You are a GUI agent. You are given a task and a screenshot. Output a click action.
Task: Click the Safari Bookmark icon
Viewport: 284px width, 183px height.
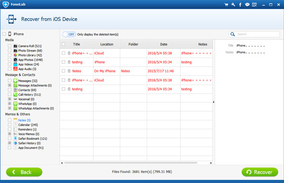tap(16, 139)
